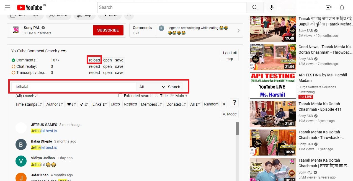Enable the Extended search checkbox
Image resolution: width=353 pixels, height=181 pixels.
click(x=120, y=95)
